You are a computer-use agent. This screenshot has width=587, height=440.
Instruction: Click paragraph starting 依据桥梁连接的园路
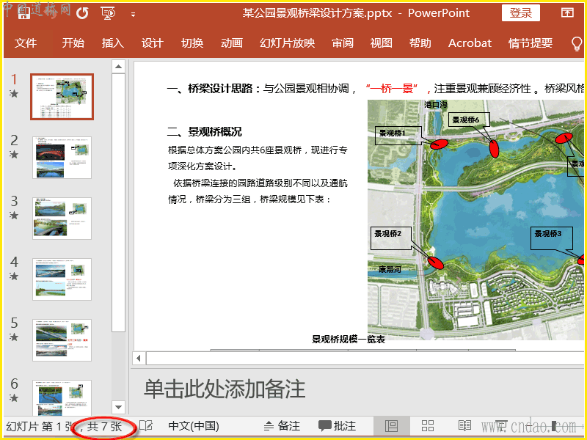258,191
